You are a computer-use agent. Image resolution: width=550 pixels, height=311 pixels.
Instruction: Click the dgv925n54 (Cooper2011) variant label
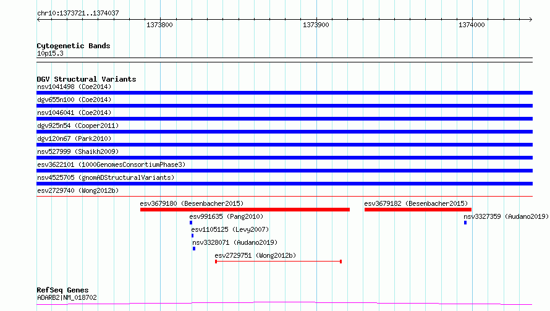[x=78, y=126]
